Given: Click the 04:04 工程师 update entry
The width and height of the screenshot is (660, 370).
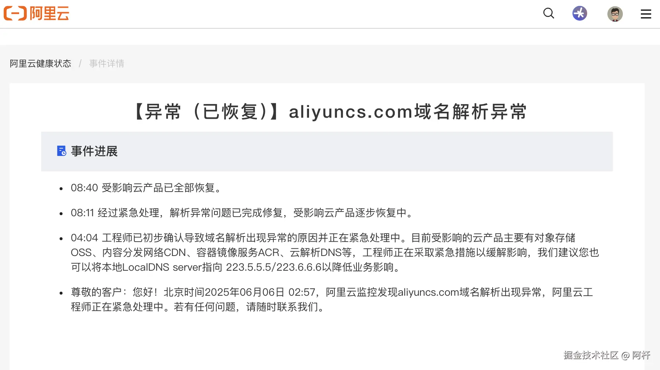Looking at the screenshot, I should pyautogui.click(x=335, y=252).
